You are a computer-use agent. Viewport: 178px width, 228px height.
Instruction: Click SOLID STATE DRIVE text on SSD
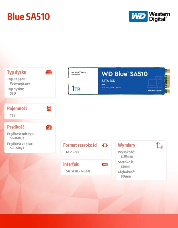pos(111,87)
